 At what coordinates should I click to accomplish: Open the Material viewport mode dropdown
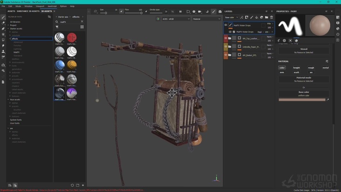pos(206,19)
